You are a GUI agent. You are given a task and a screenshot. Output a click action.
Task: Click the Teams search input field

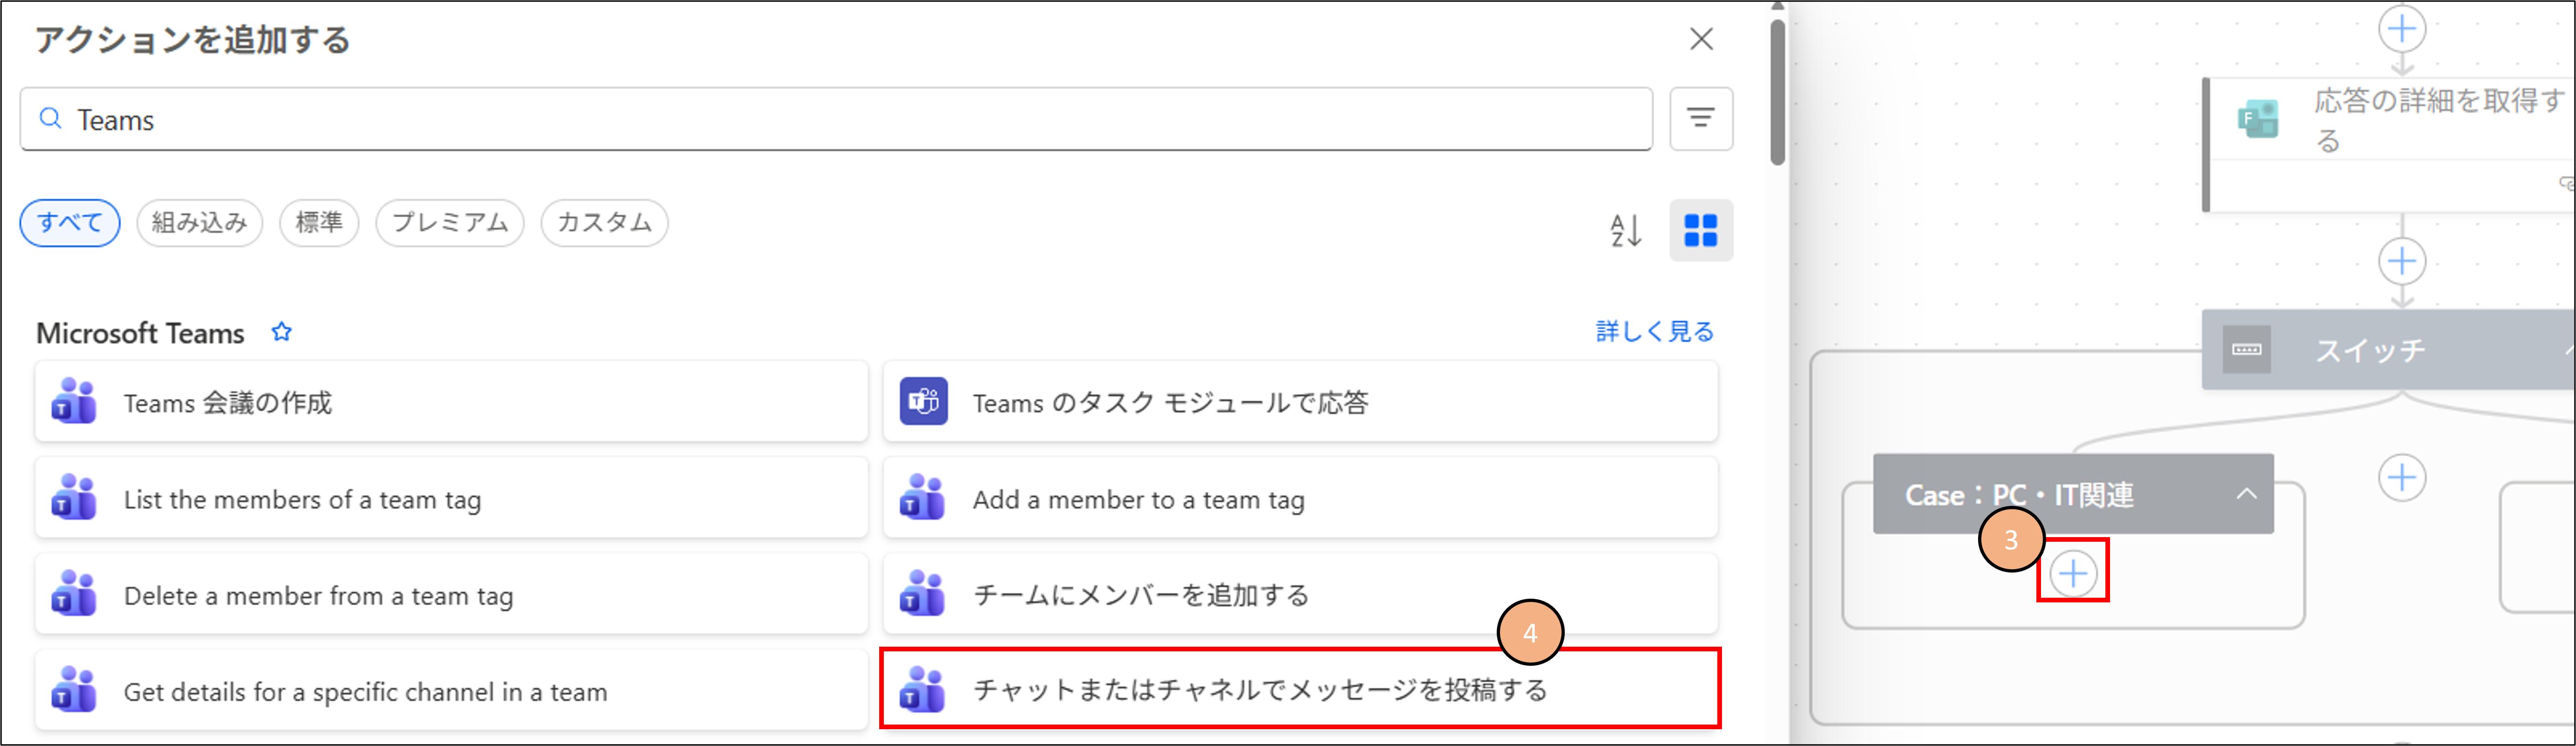(836, 120)
